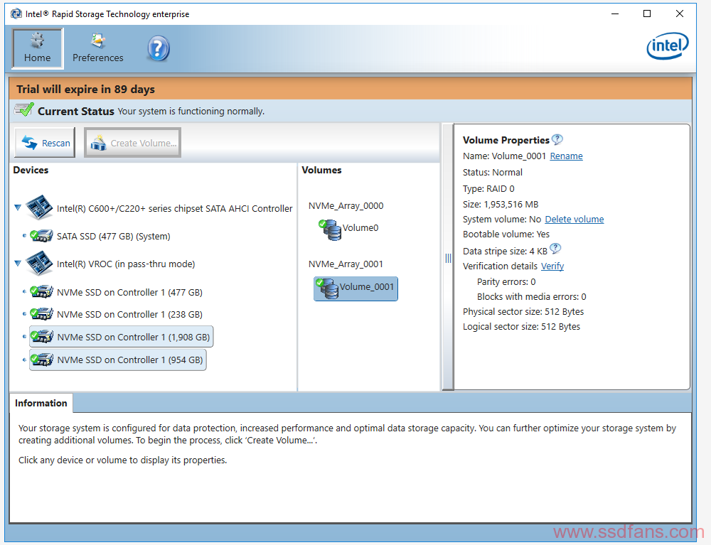
Task: Select NVMe SSD on Controller 1 (477 GB)
Action: [129, 293]
